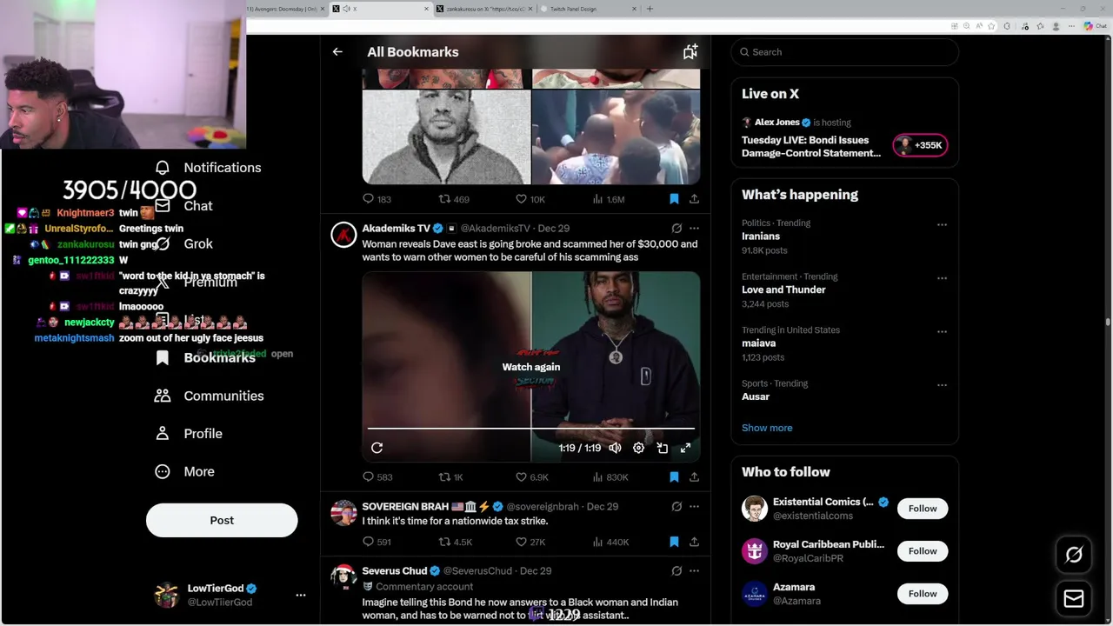Enter fullscreen on the Dave East video
The width and height of the screenshot is (1113, 626).
click(685, 448)
